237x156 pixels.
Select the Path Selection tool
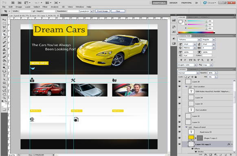(x=4, y=79)
